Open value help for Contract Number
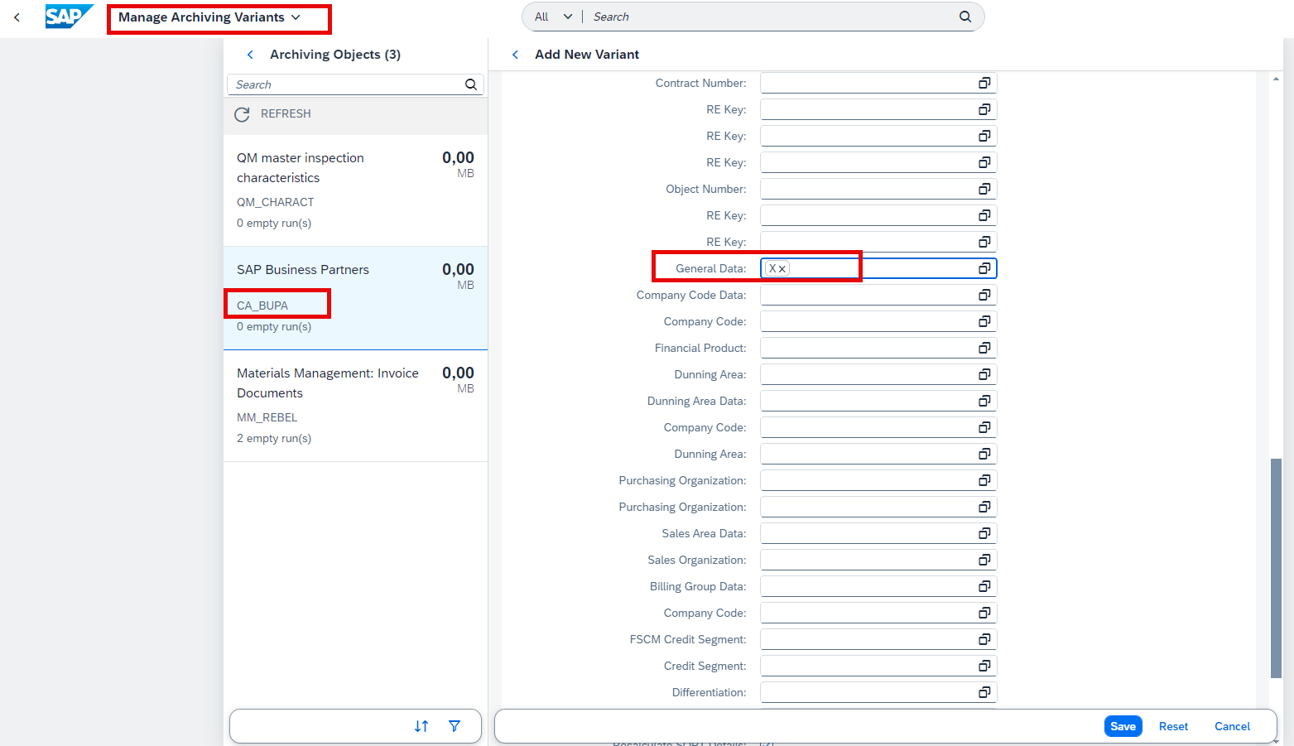Image resolution: width=1294 pixels, height=746 pixels. (x=984, y=83)
